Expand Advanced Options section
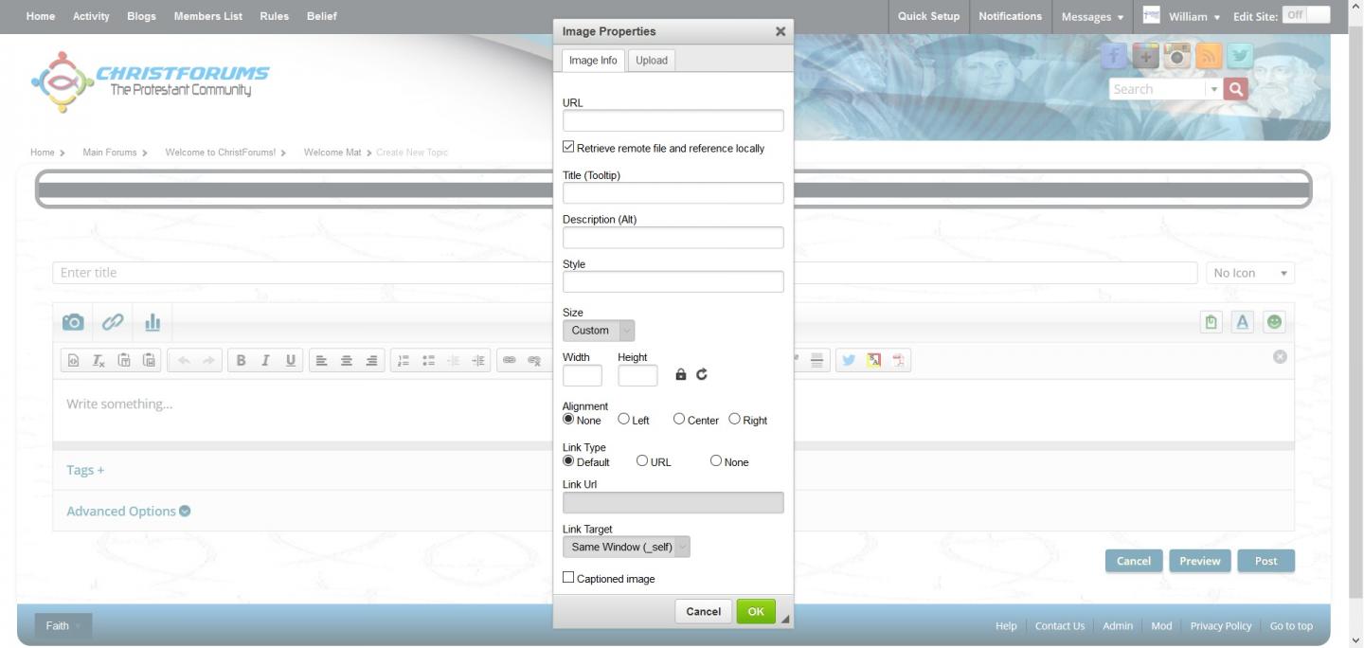 (128, 511)
